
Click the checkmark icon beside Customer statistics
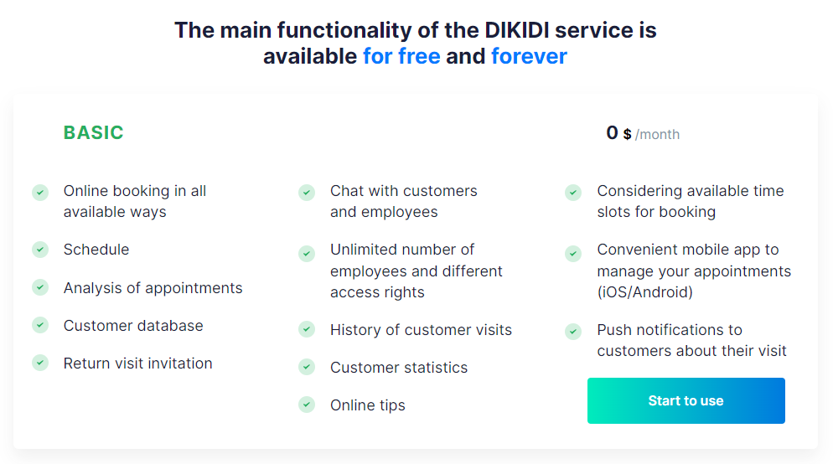tap(307, 367)
